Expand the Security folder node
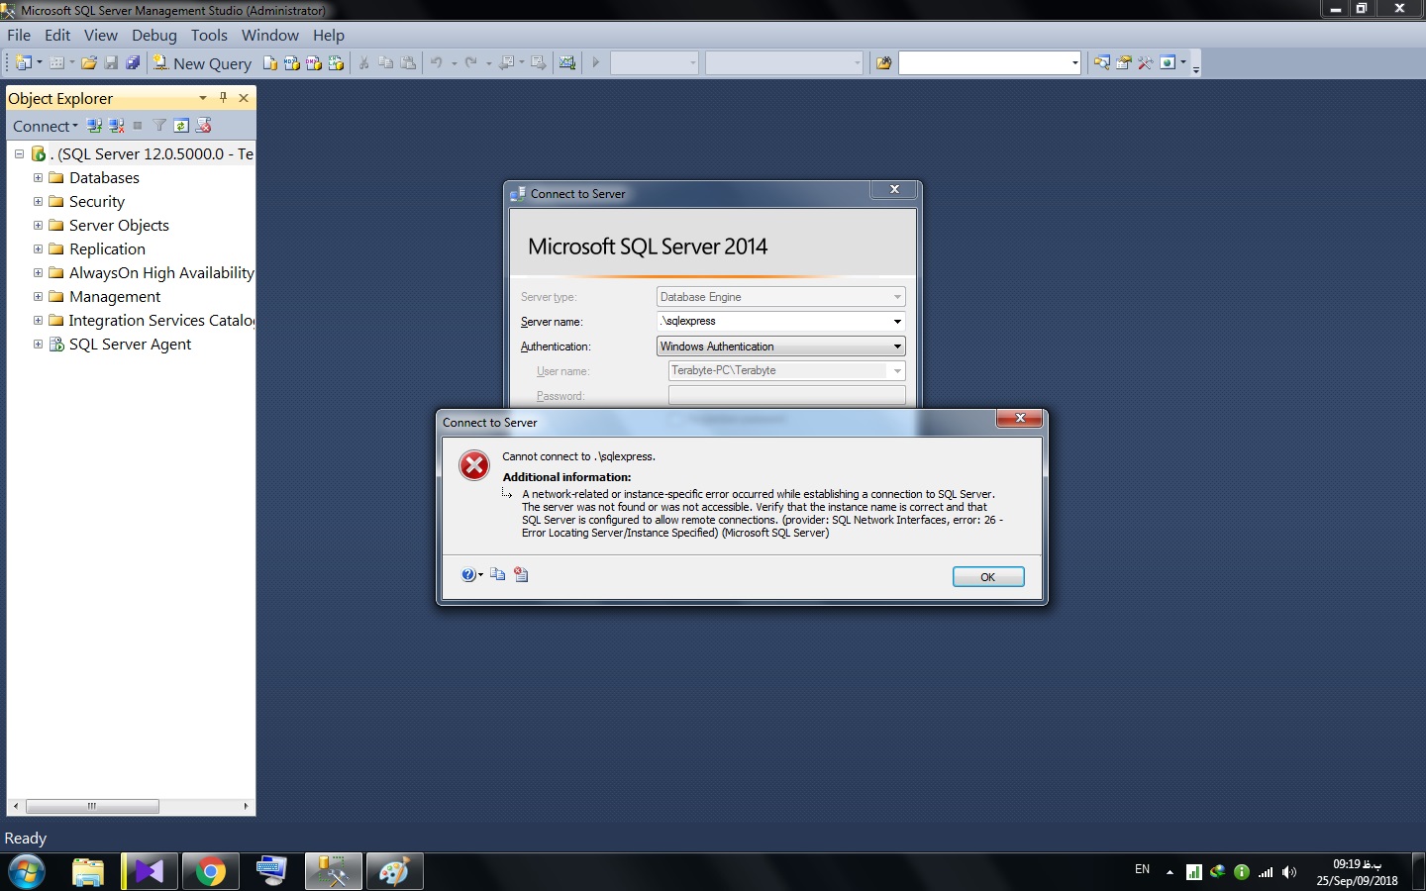Image resolution: width=1426 pixels, height=891 pixels. (38, 202)
